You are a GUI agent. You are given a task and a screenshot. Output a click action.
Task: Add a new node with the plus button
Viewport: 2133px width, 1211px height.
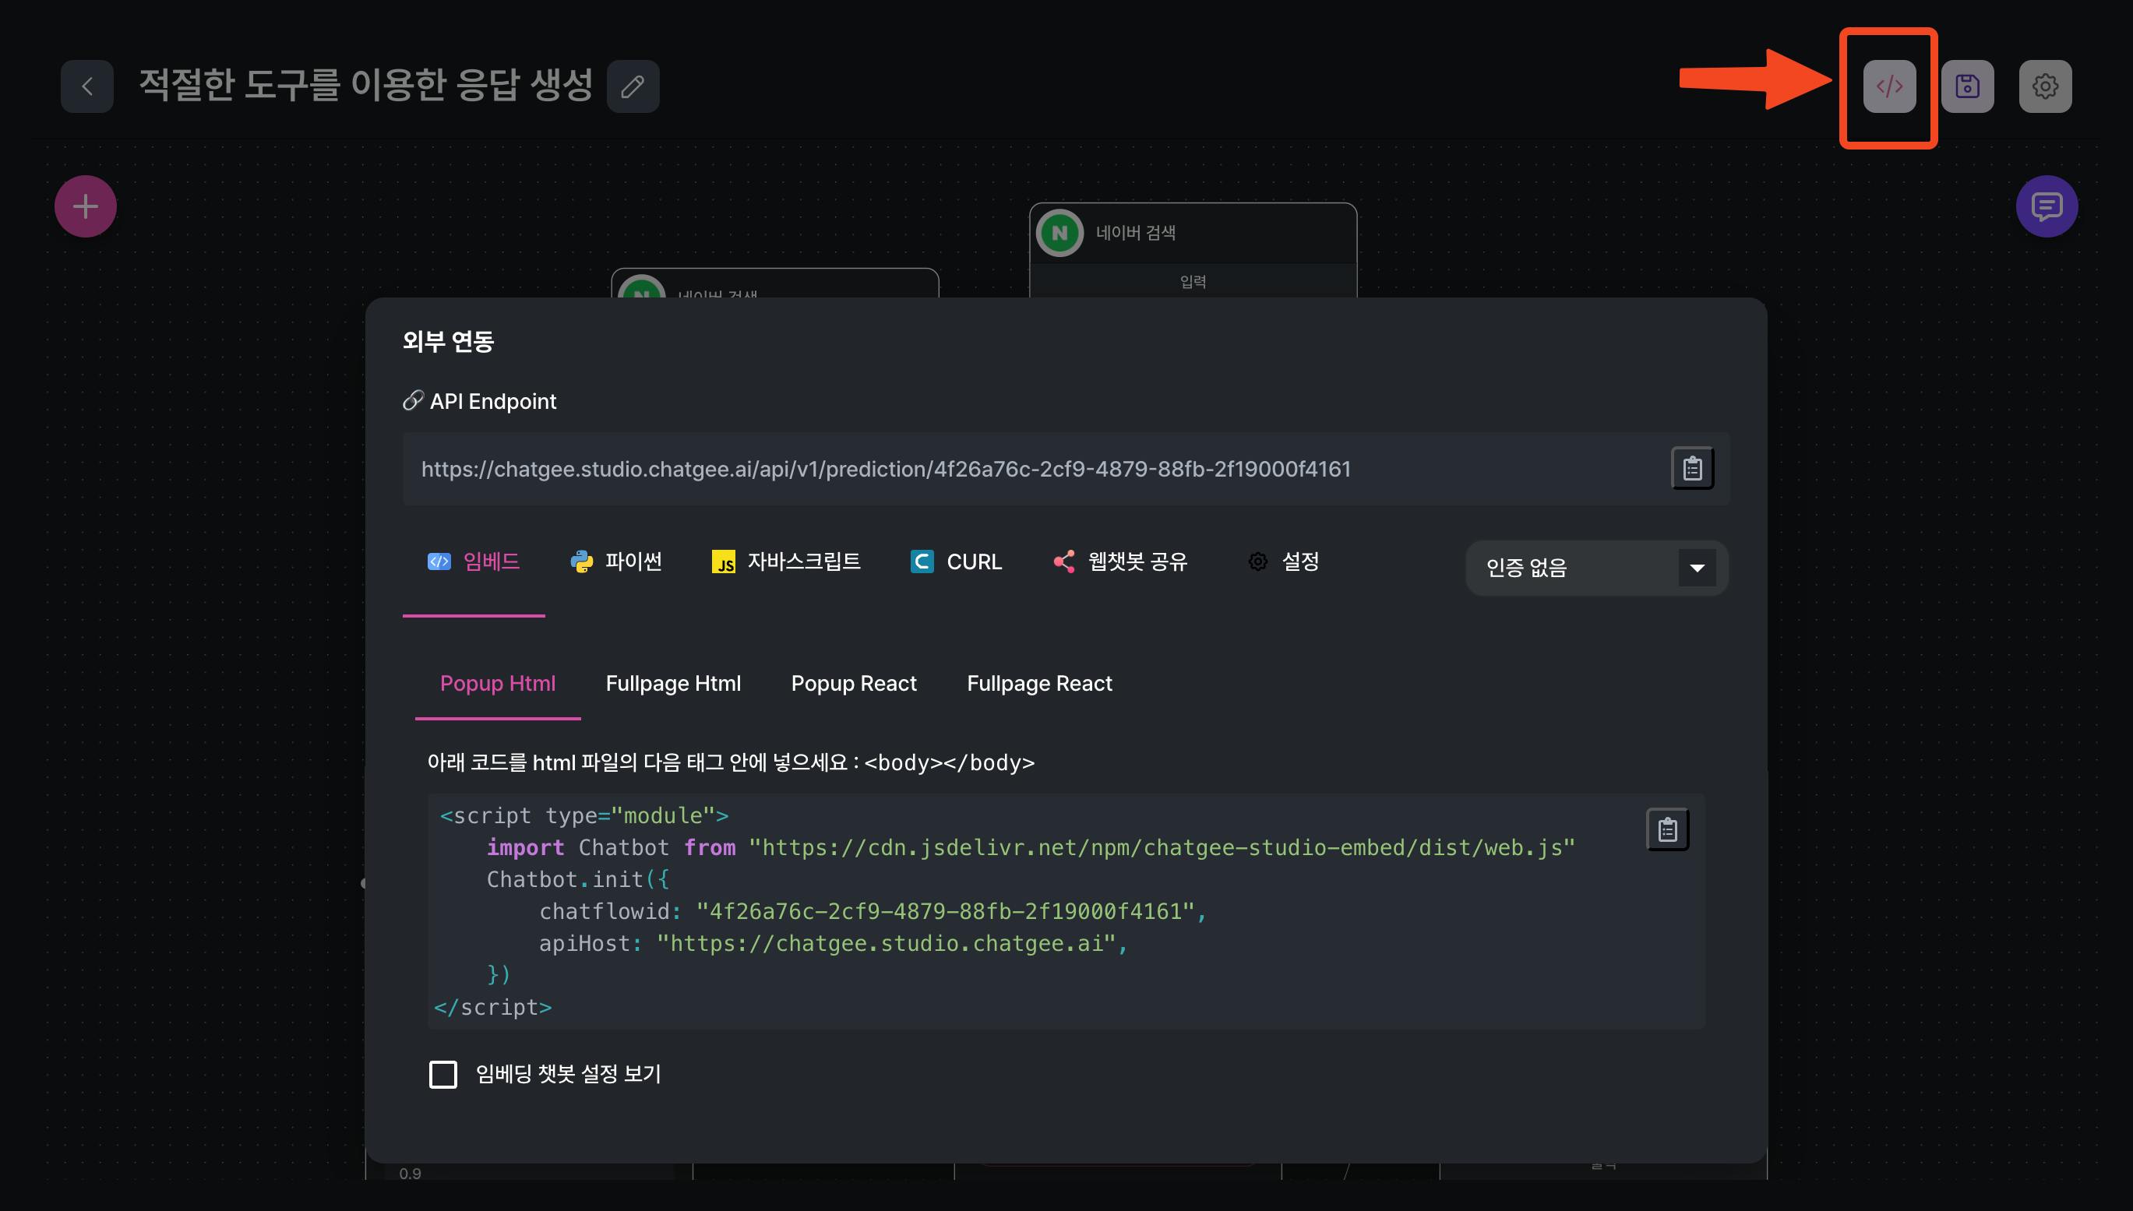tap(86, 206)
